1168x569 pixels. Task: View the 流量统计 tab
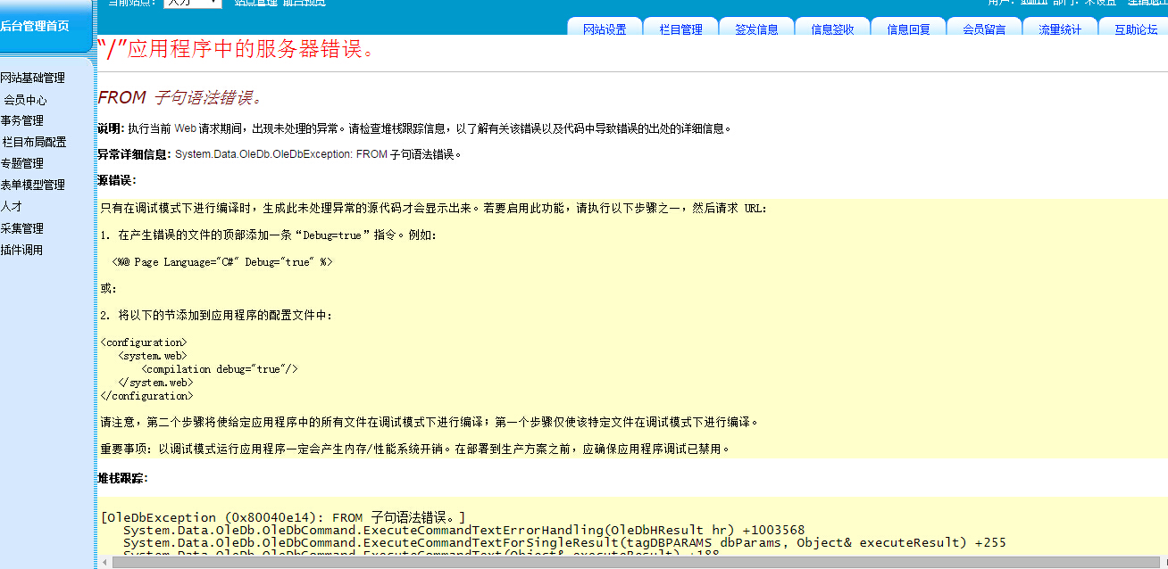coord(1060,29)
